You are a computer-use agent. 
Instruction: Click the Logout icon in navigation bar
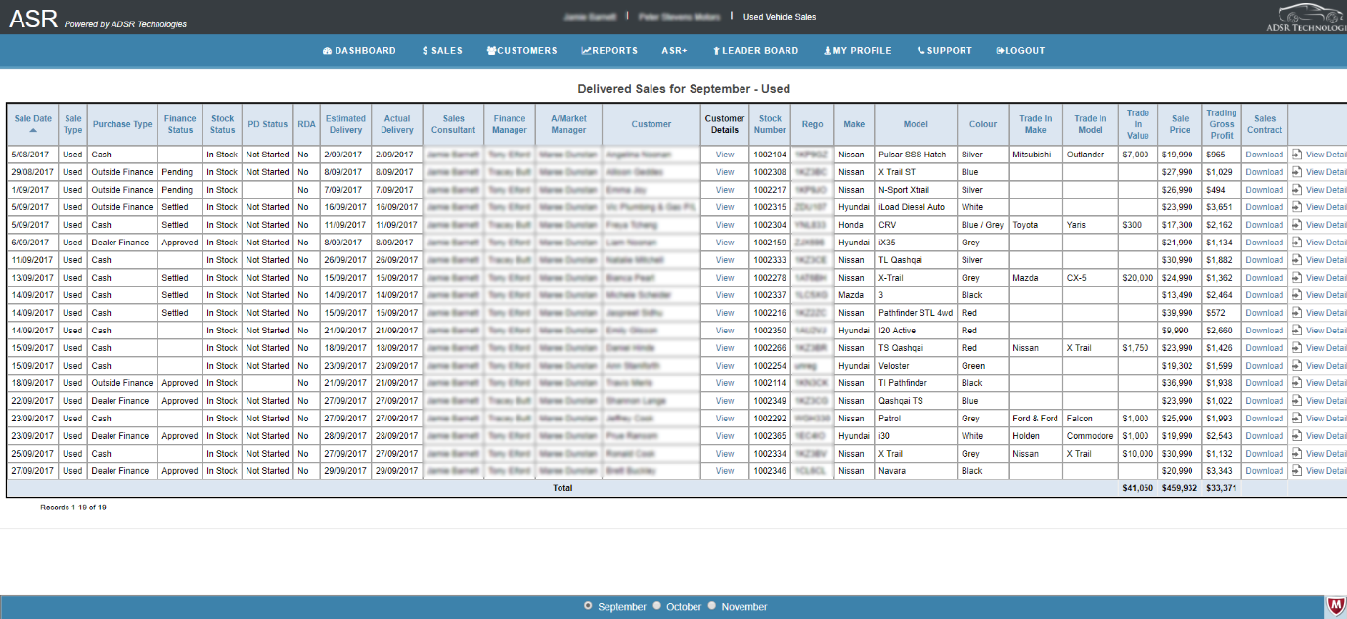coord(1001,51)
